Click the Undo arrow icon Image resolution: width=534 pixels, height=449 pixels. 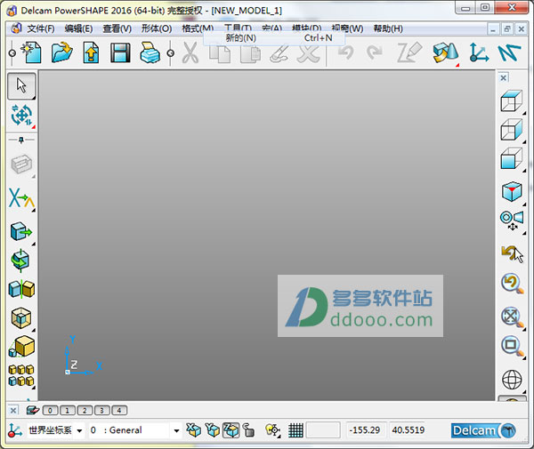[345, 52]
